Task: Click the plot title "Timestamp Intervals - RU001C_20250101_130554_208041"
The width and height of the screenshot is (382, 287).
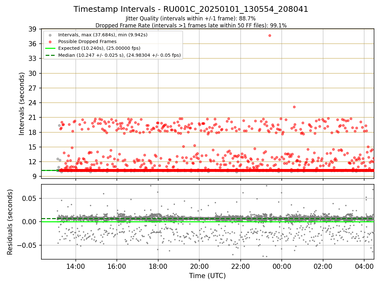Action: click(191, 9)
